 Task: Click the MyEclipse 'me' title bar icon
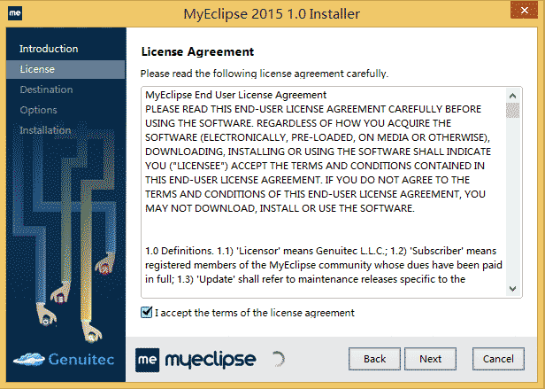tap(14, 13)
